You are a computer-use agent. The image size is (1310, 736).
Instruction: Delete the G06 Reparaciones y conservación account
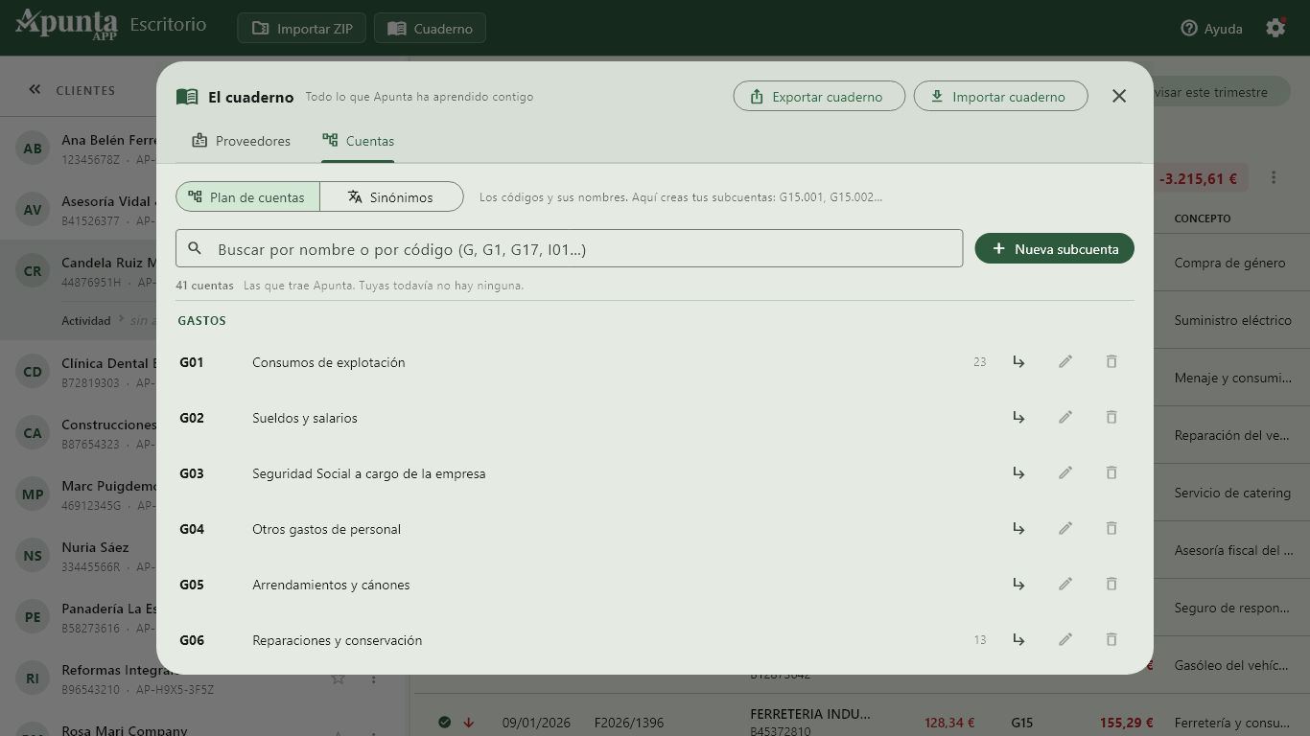click(1111, 640)
